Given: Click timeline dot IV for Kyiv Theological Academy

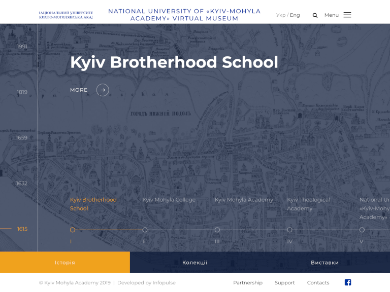Looking at the screenshot, I should point(289,230).
